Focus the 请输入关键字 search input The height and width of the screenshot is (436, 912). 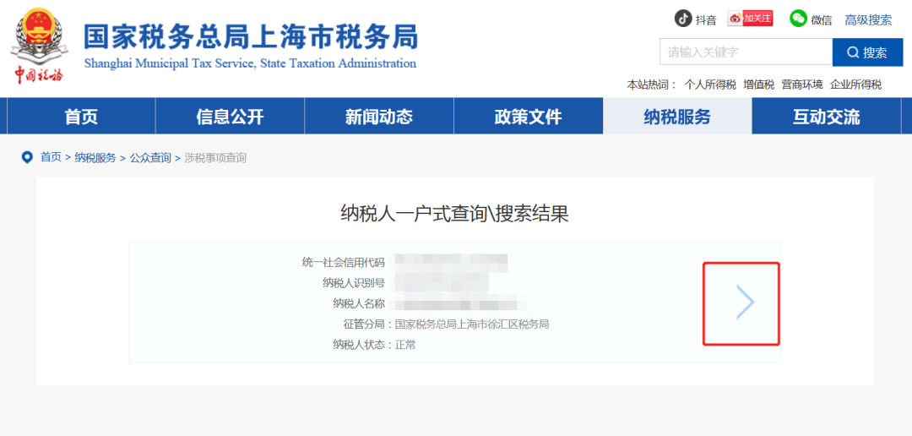click(x=746, y=52)
